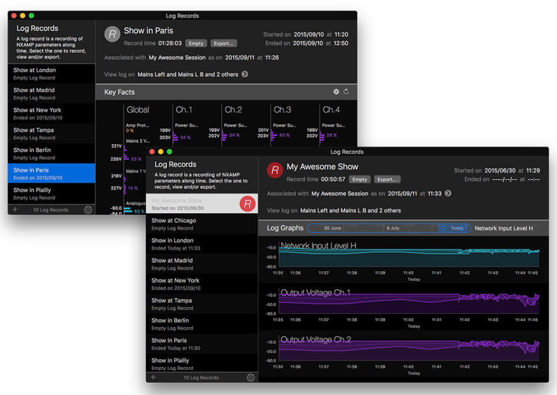Select Show in Paris ended today 11:30
This screenshot has height=395, width=557.
202,344
